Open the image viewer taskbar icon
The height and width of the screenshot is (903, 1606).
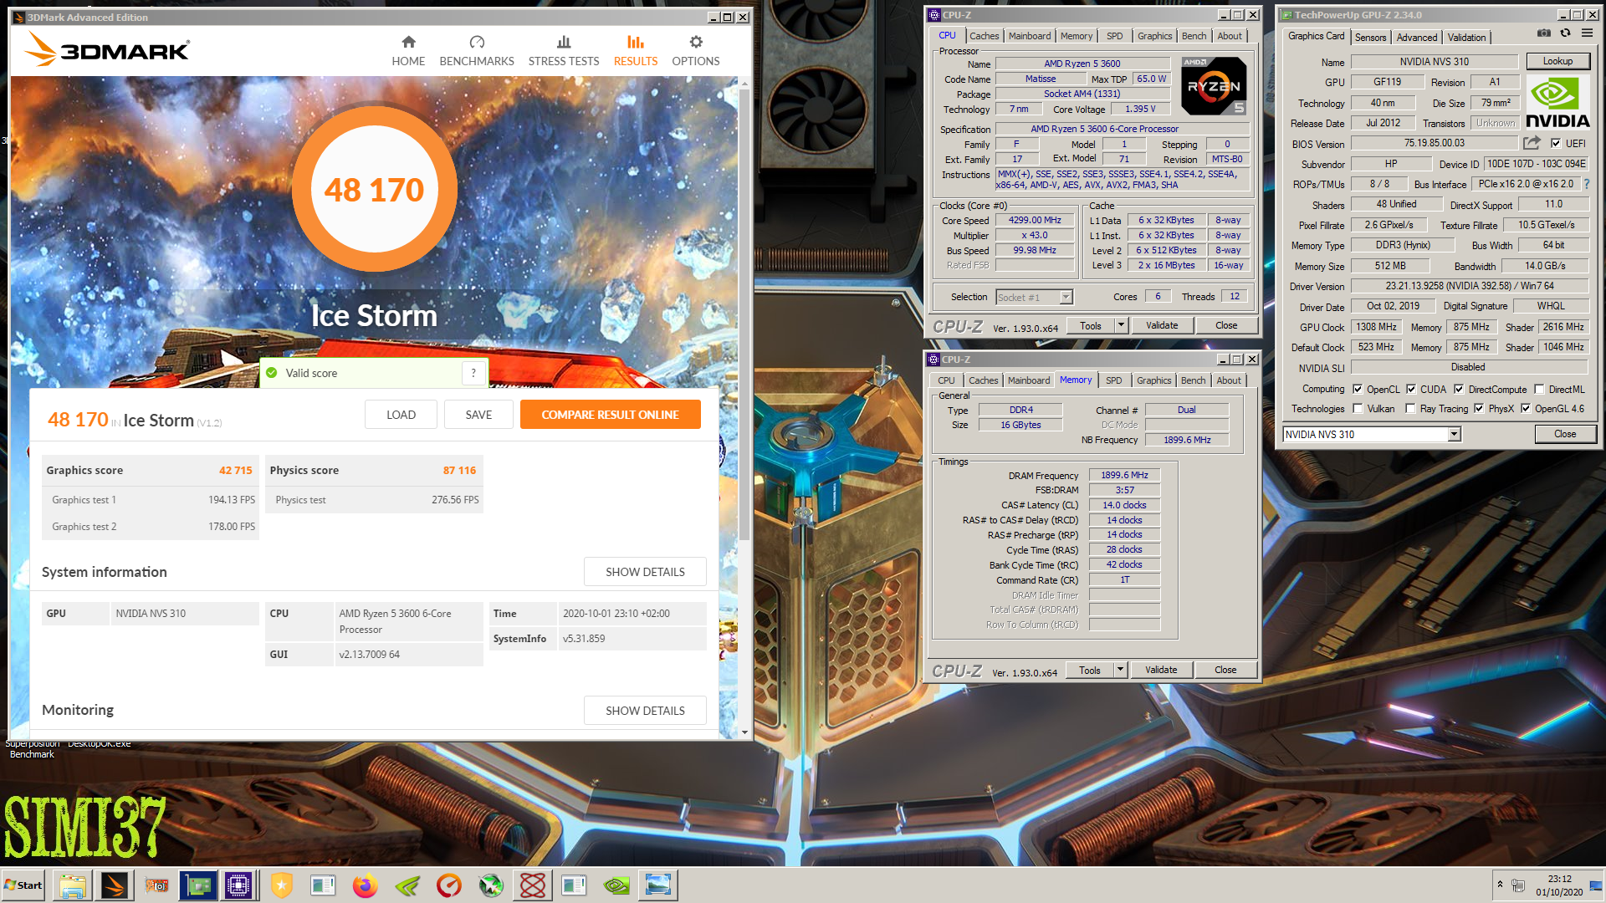[x=658, y=885]
